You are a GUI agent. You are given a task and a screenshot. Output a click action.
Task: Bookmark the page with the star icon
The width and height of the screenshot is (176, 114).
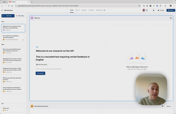point(139,6)
